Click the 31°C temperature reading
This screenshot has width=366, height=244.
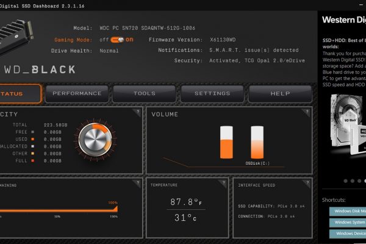[185, 218]
